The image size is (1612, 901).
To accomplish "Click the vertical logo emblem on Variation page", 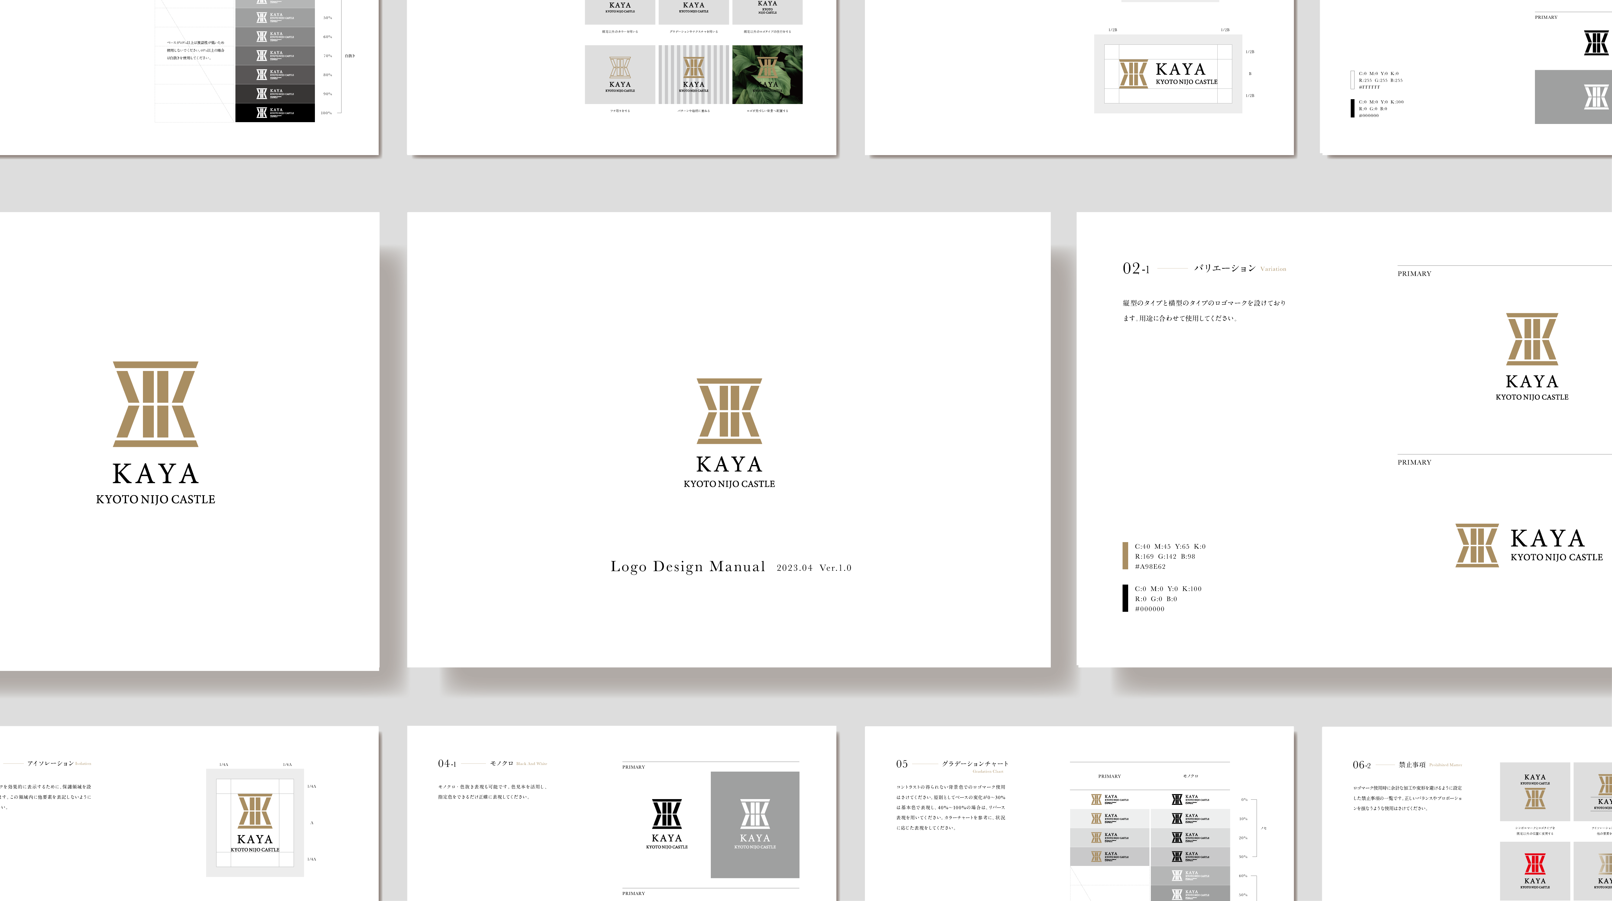I will 1532,339.
